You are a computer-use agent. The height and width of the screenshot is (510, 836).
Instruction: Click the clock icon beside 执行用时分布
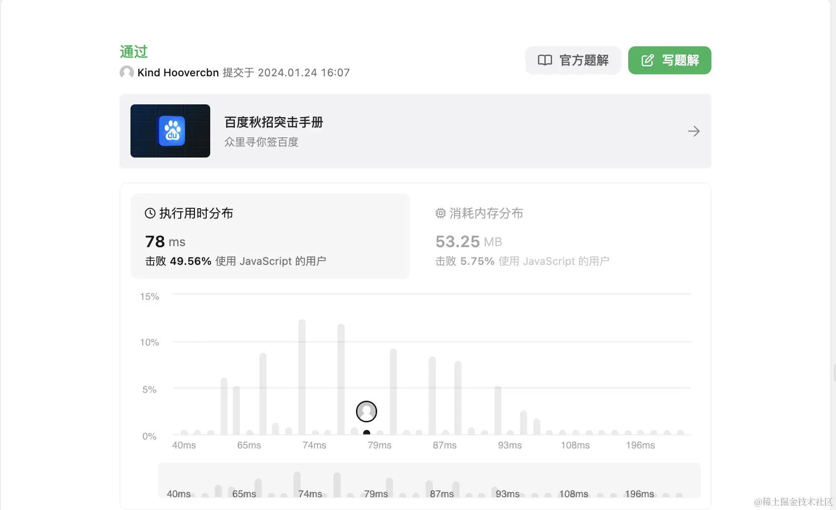(150, 213)
